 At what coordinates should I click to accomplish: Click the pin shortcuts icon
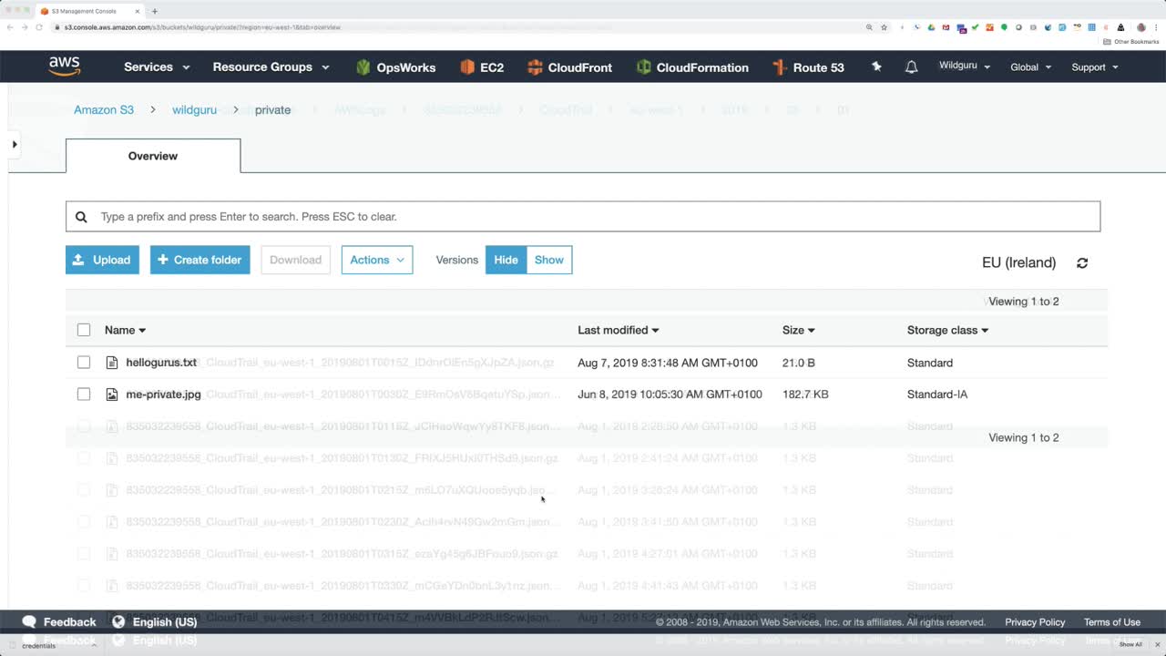click(876, 67)
